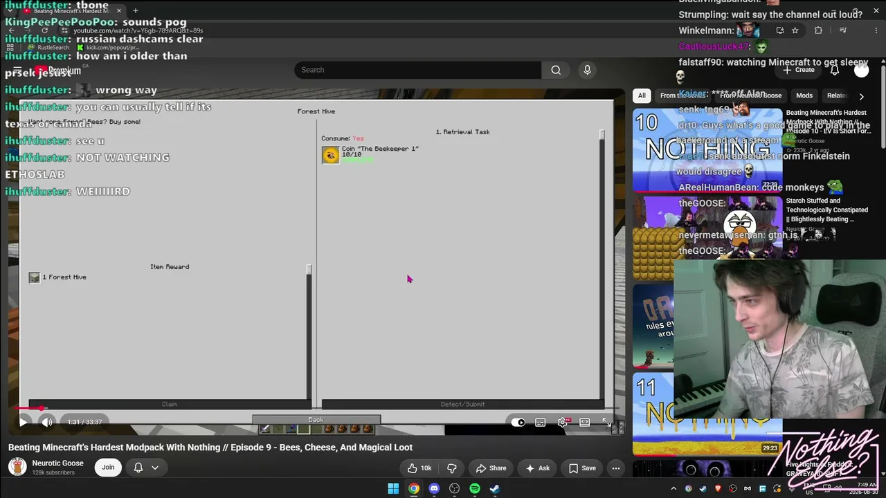Join the Neurotic Goose channel membership

[108, 468]
